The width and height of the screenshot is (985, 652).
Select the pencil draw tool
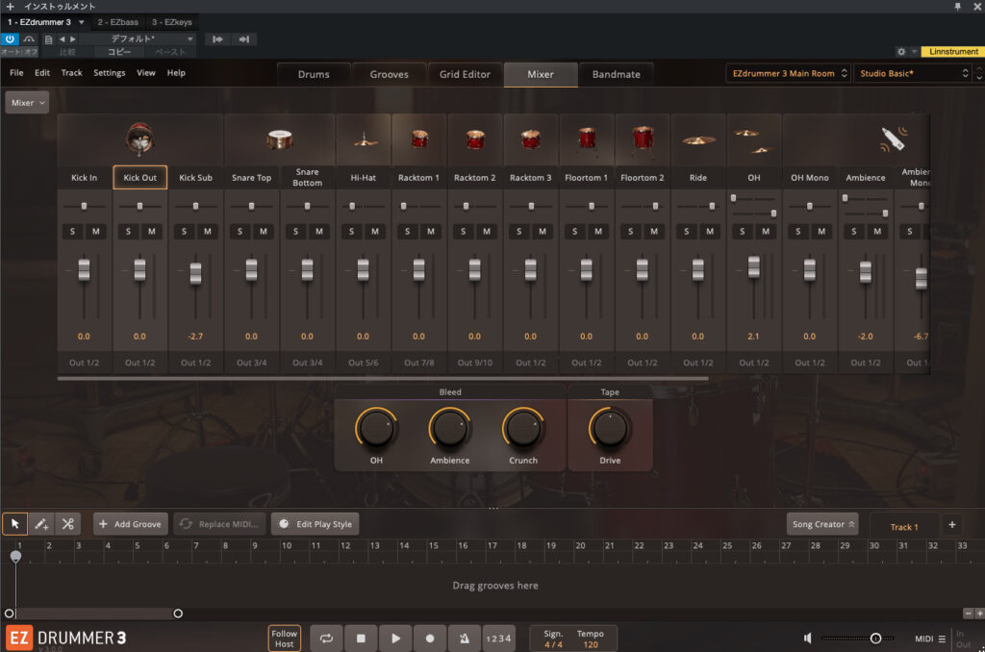click(41, 524)
